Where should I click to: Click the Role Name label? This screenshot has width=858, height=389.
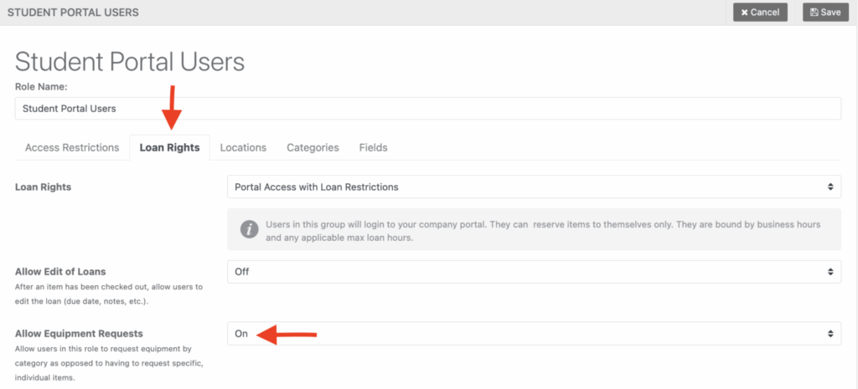point(41,86)
